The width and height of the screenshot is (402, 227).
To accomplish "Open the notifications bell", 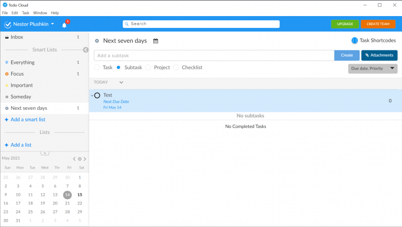I will tap(64, 25).
